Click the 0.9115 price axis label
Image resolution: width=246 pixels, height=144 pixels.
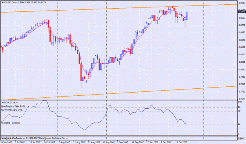[x=242, y=3]
